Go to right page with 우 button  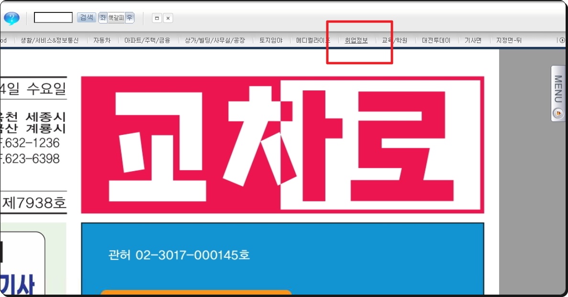click(130, 17)
